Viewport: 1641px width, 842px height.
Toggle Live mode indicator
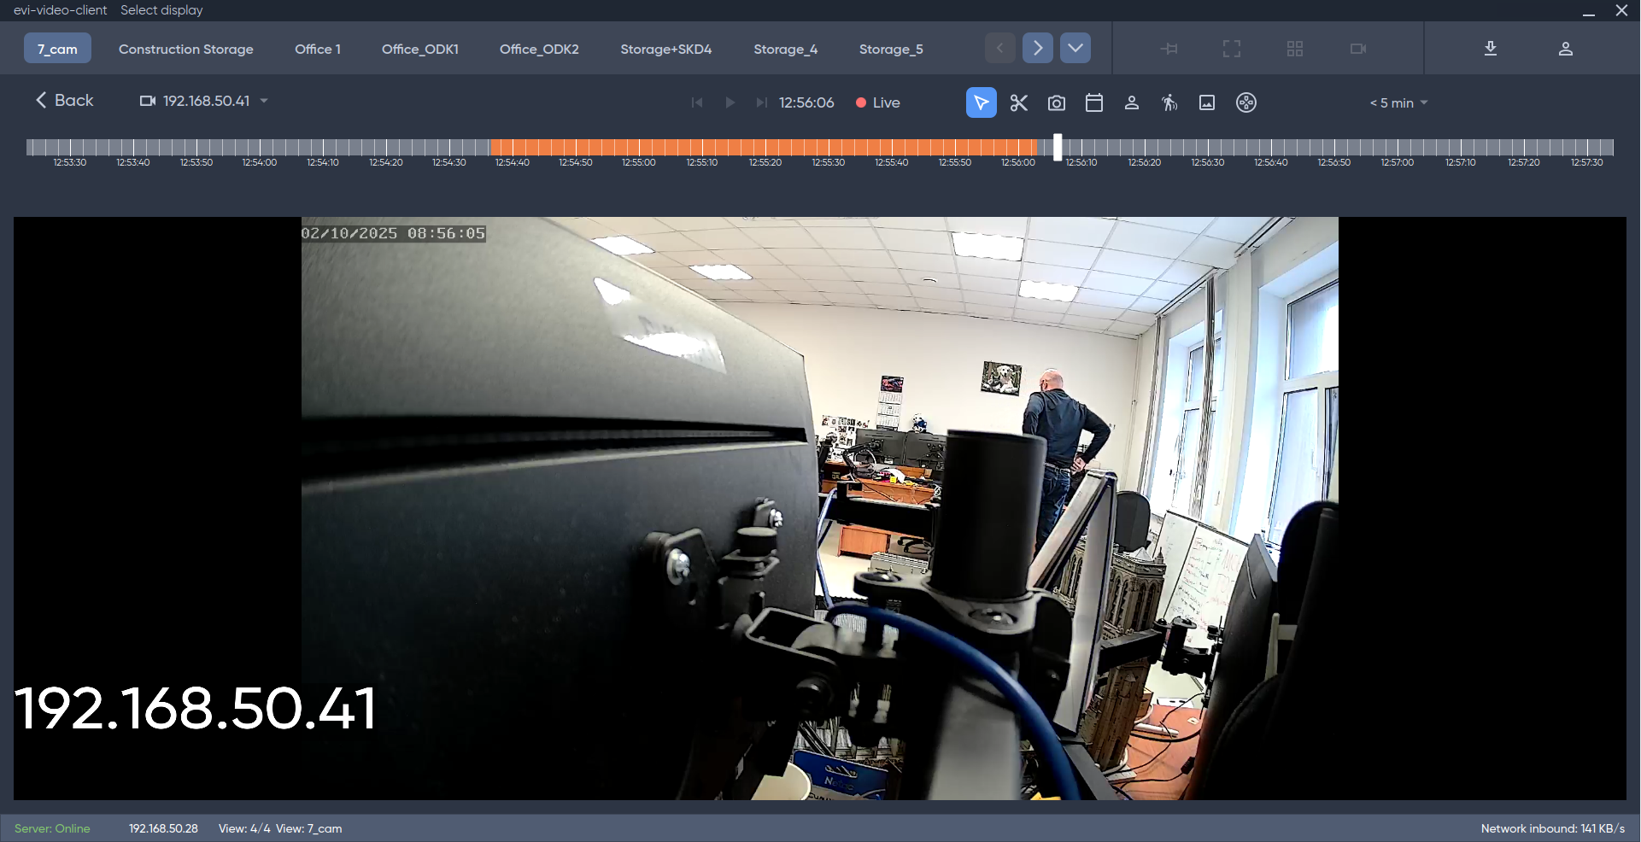pos(878,102)
